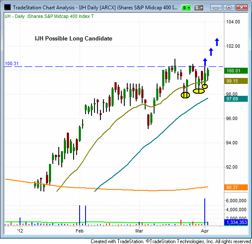The image size is (252, 244).
Task: Click the 100.31 resistance line label
Action: [11, 63]
